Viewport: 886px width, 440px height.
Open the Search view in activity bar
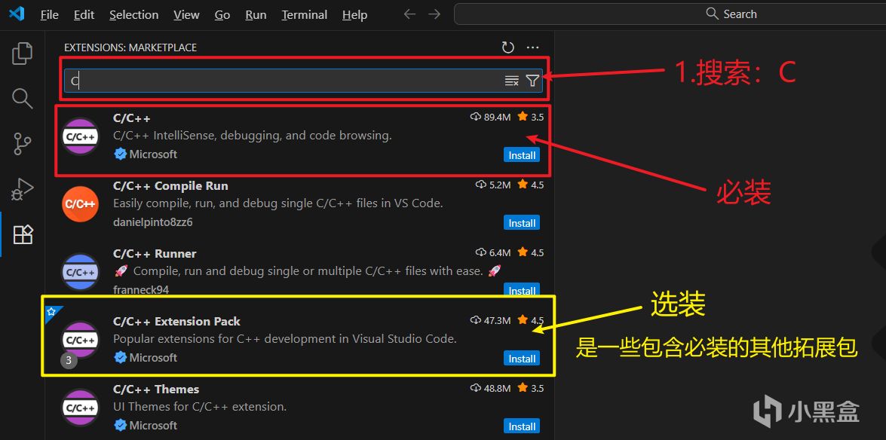click(x=22, y=98)
